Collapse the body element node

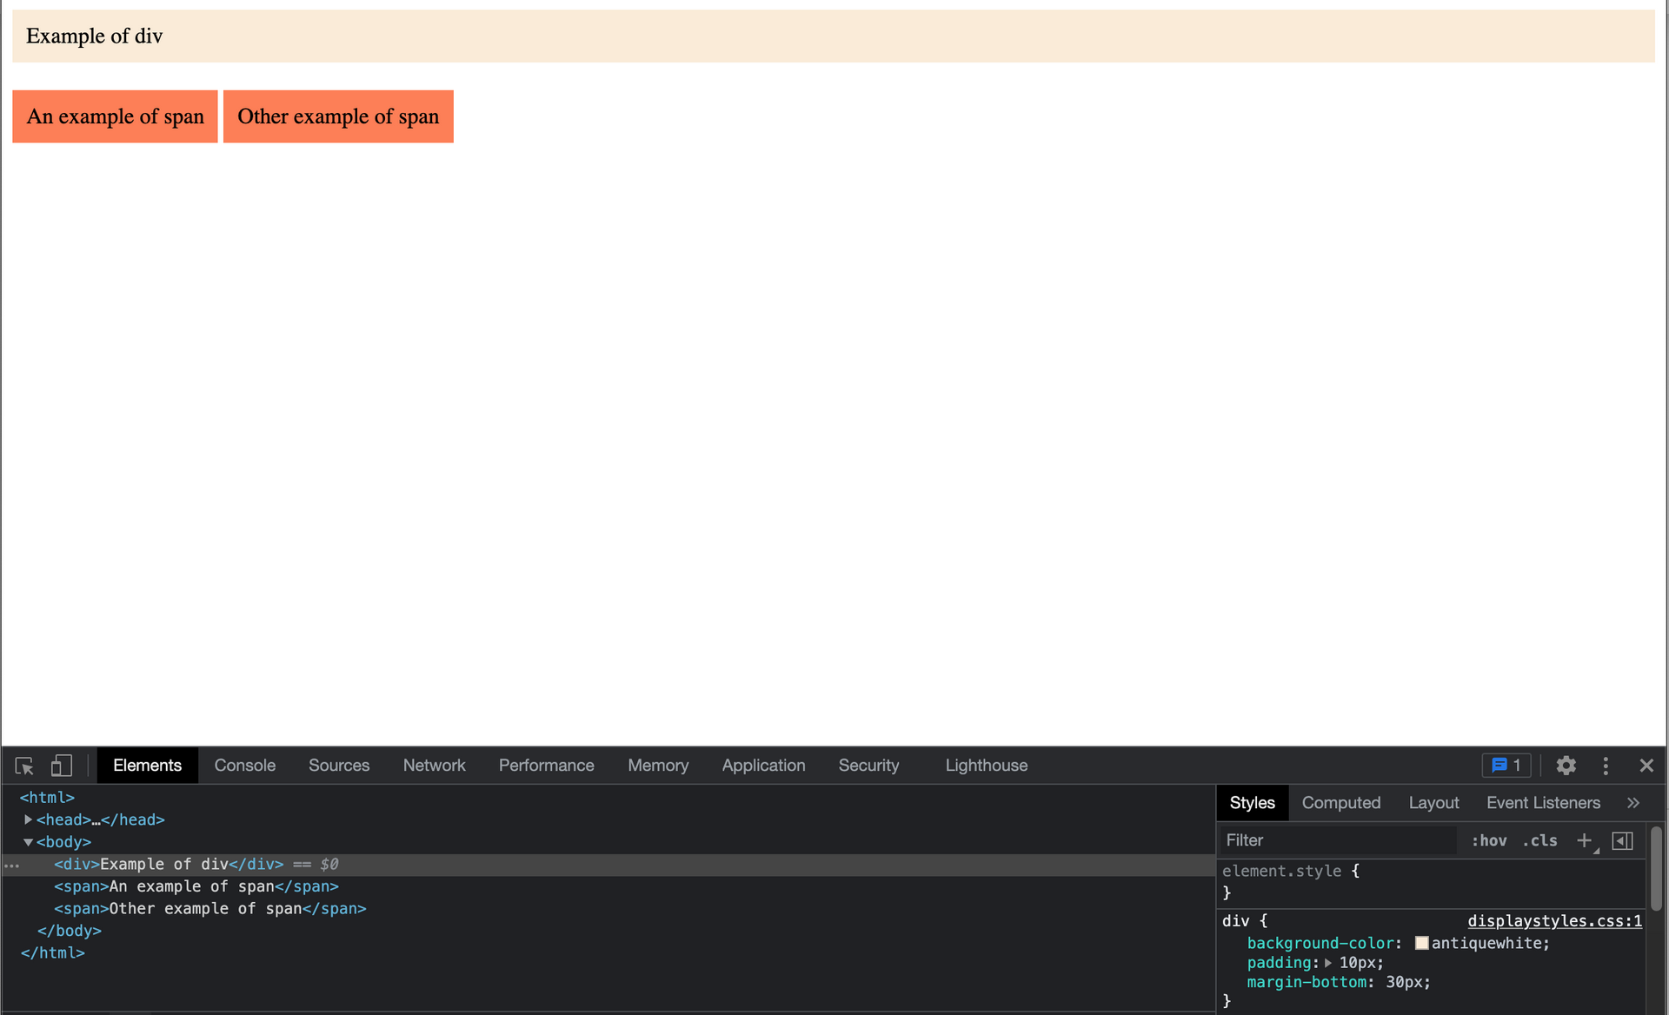coord(28,842)
